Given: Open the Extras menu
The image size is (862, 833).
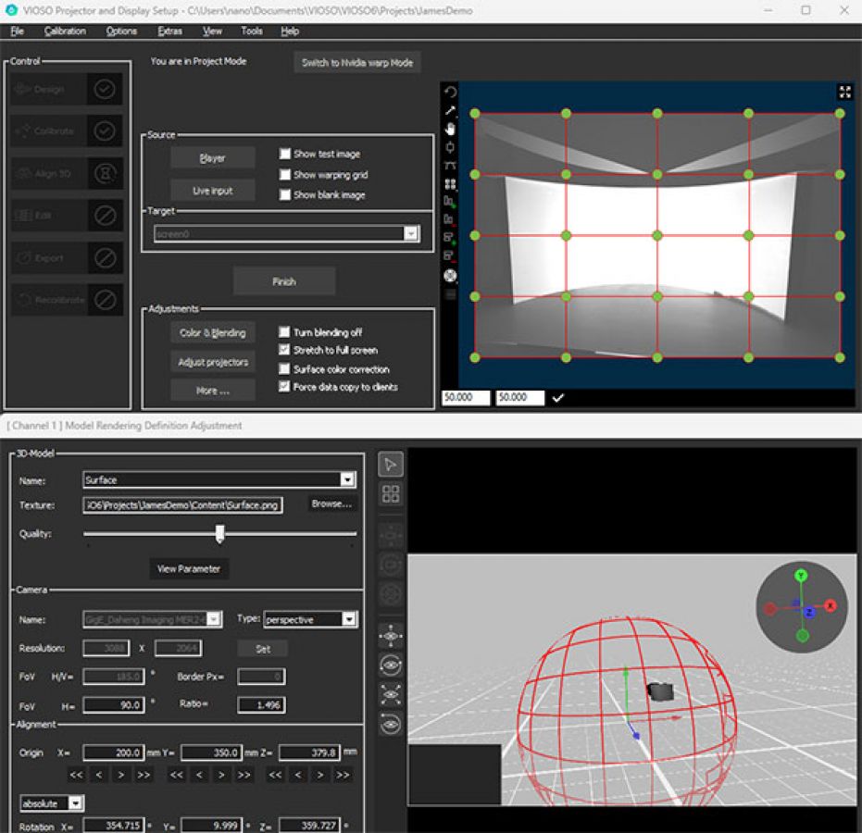Looking at the screenshot, I should (170, 31).
